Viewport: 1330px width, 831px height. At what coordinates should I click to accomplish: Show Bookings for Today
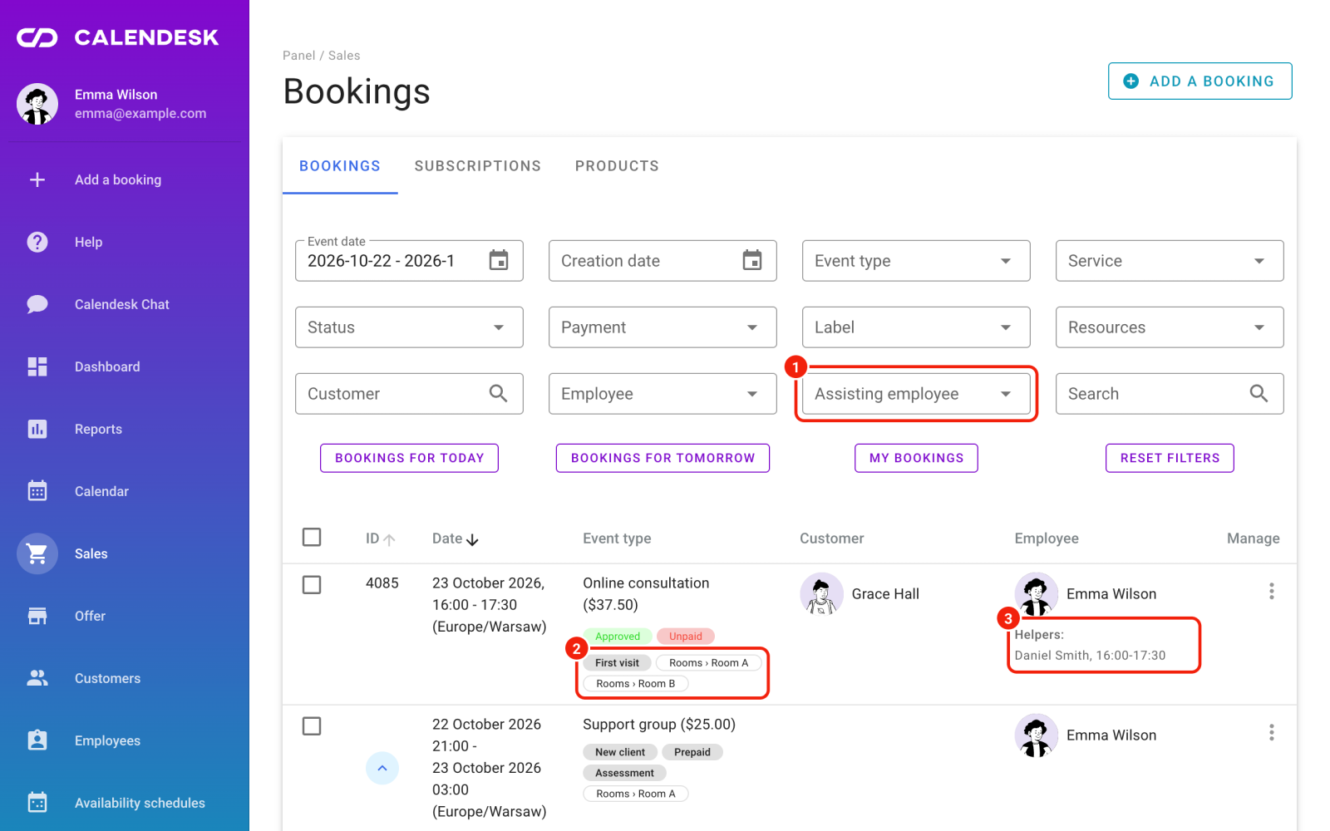point(410,458)
